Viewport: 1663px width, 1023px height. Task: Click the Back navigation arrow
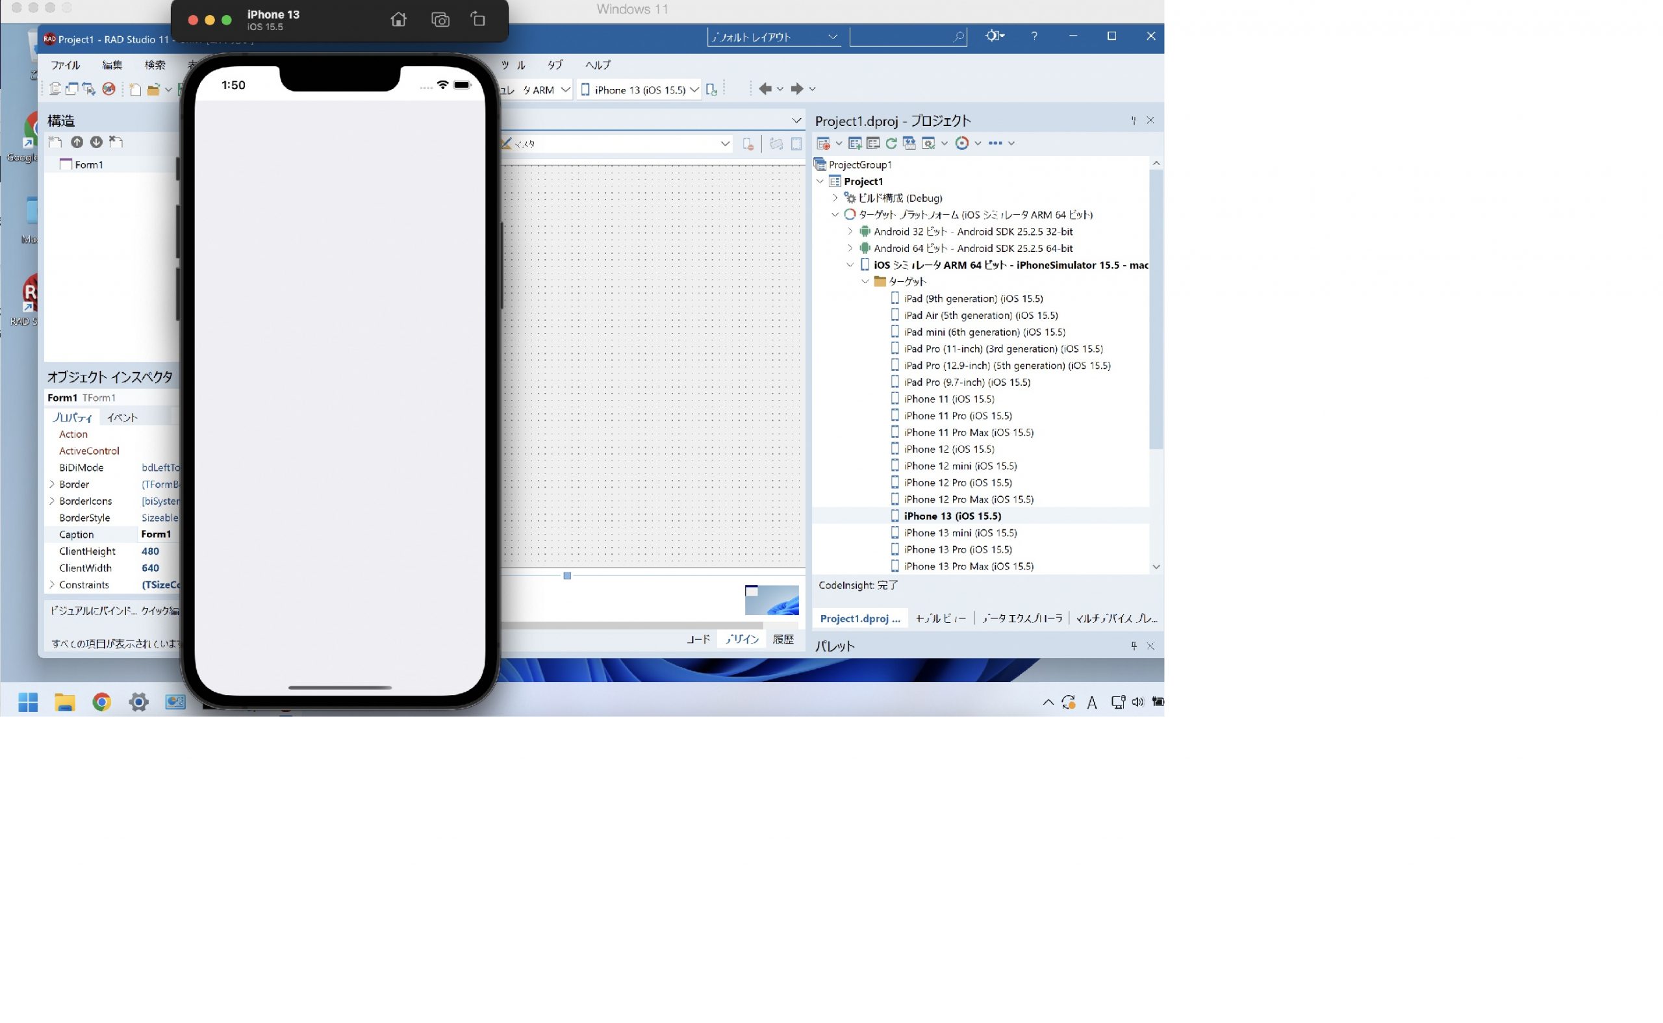[765, 88]
